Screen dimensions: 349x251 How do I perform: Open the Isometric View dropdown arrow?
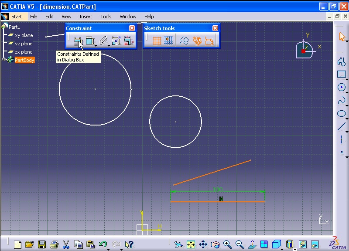[x=282, y=249]
